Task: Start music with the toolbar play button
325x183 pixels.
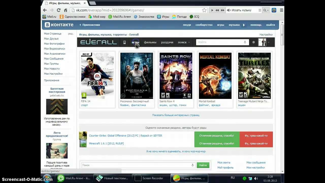Action: coord(212,10)
